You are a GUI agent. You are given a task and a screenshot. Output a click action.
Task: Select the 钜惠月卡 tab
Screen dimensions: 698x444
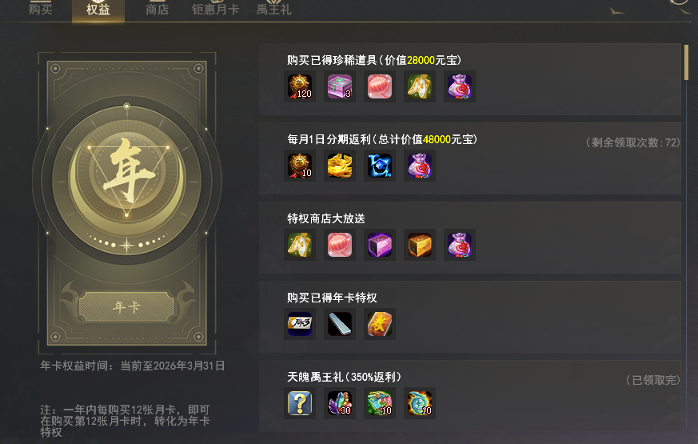coord(215,10)
